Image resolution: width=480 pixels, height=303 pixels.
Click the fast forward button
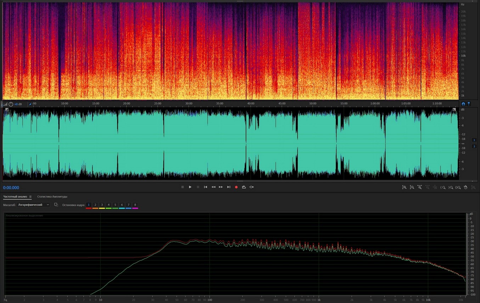(x=221, y=187)
